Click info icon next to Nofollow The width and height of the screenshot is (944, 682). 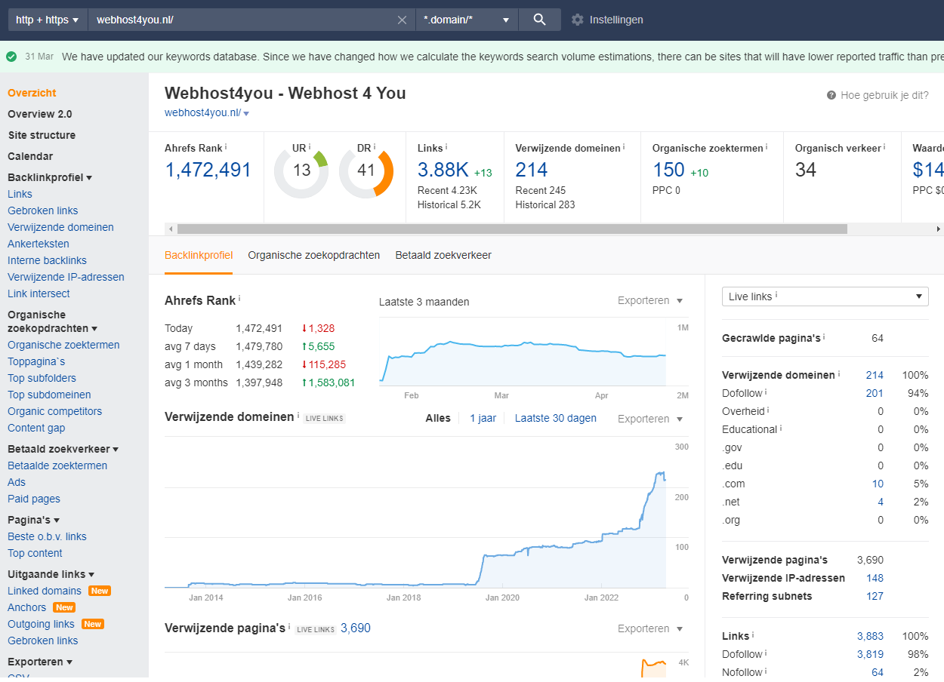767,671
